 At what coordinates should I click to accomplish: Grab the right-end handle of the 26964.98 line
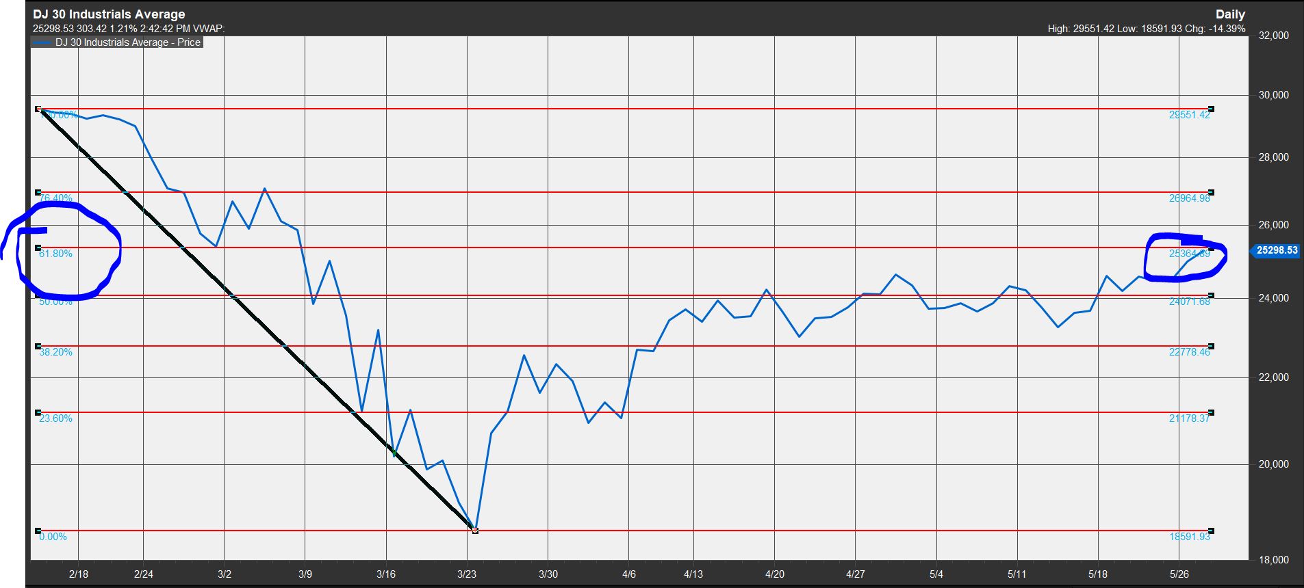(1212, 192)
